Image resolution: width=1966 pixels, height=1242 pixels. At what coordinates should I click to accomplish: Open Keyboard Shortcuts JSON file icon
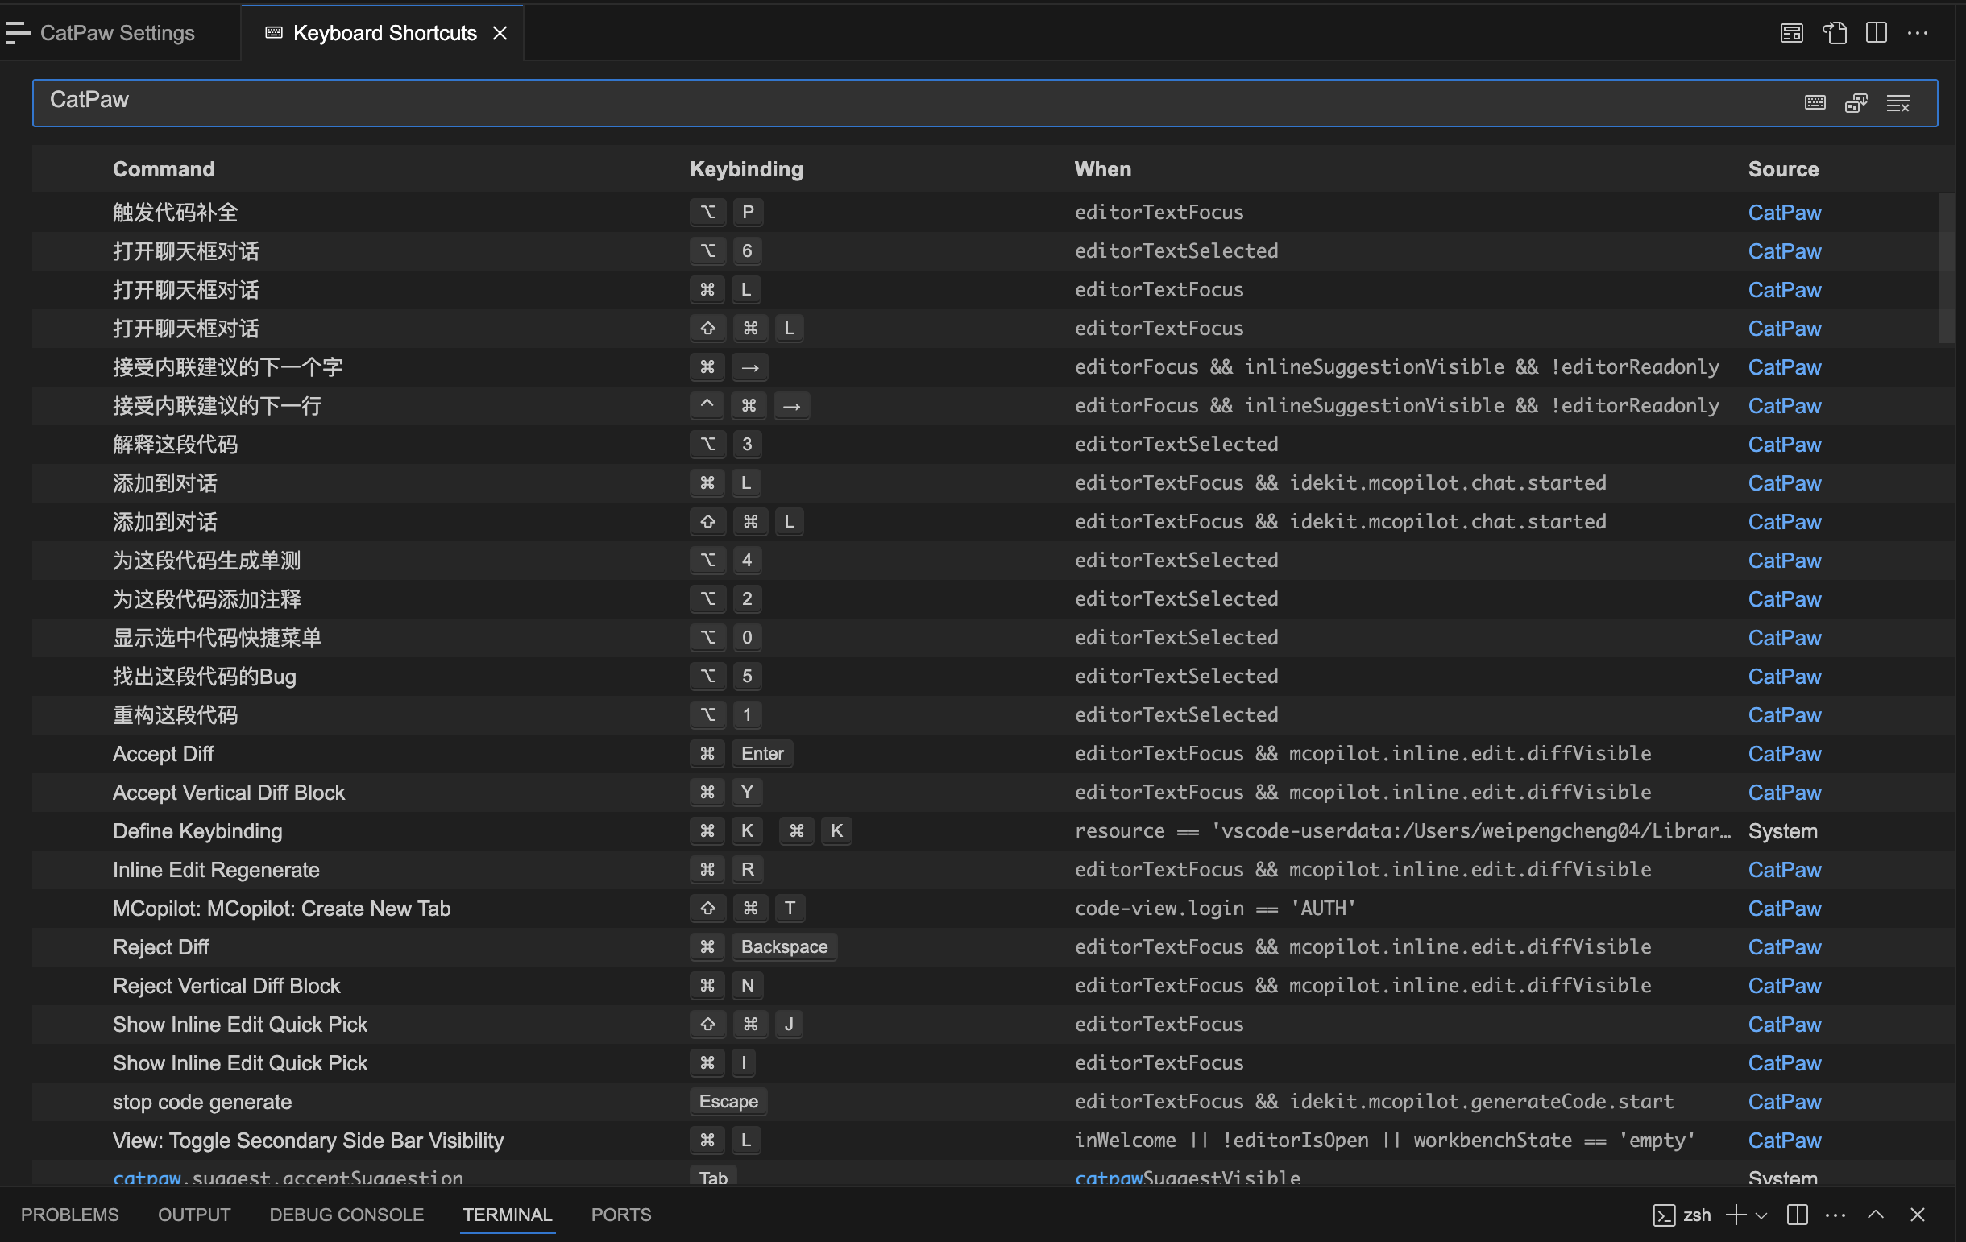(1834, 33)
